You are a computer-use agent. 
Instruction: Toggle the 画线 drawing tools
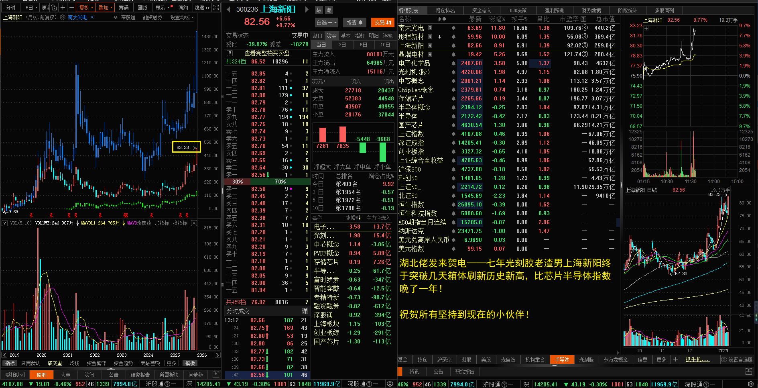(142, 8)
